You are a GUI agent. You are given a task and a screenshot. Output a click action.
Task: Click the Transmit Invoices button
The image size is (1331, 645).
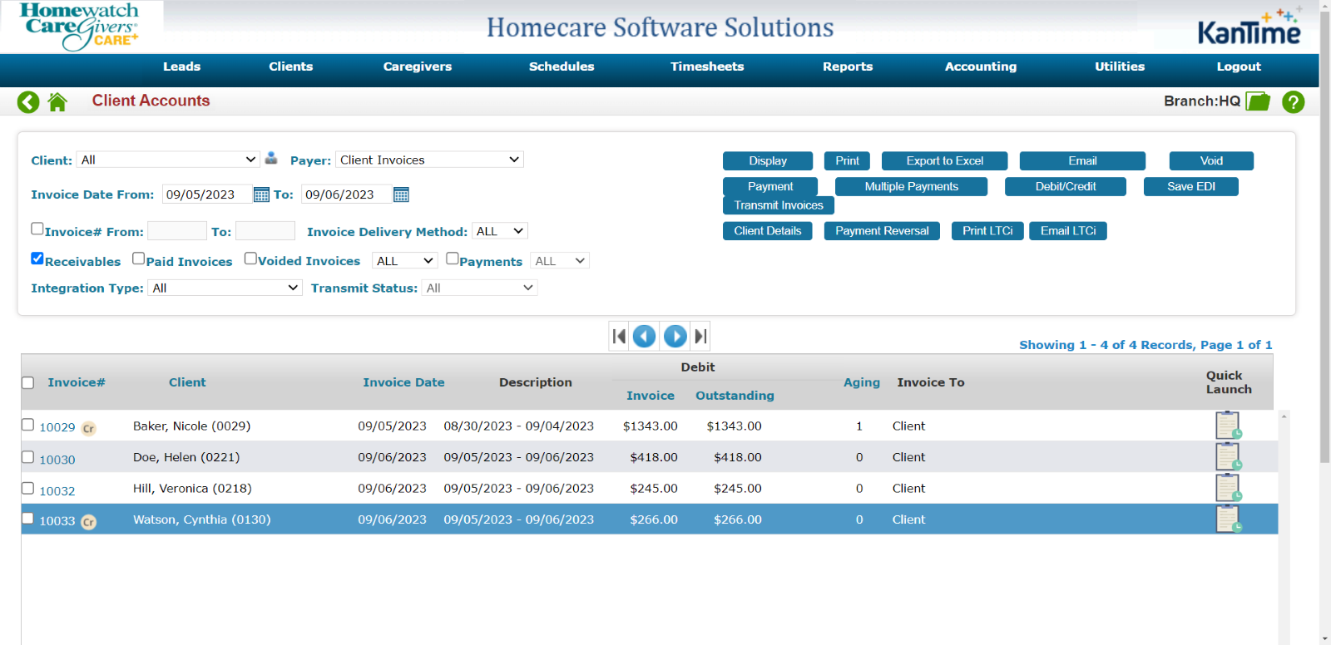[779, 205]
